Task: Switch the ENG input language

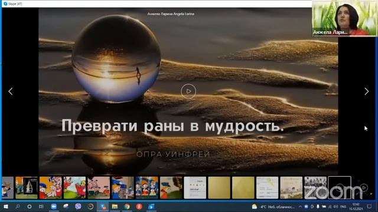Action: pos(343,207)
